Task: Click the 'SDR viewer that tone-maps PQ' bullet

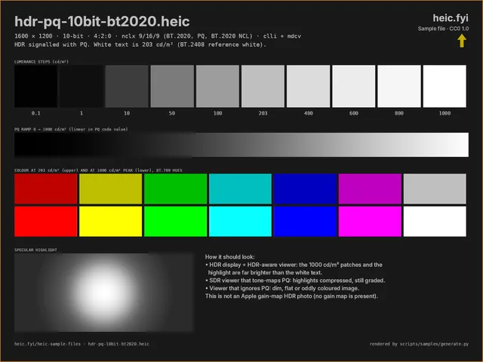Action: point(295,281)
